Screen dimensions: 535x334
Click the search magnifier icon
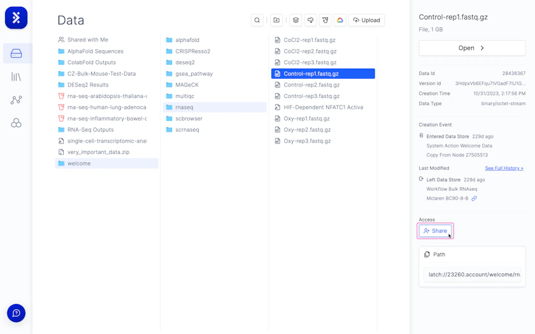click(257, 20)
